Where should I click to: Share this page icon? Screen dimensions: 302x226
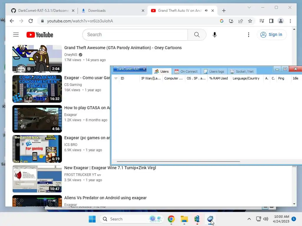pos(241,21)
